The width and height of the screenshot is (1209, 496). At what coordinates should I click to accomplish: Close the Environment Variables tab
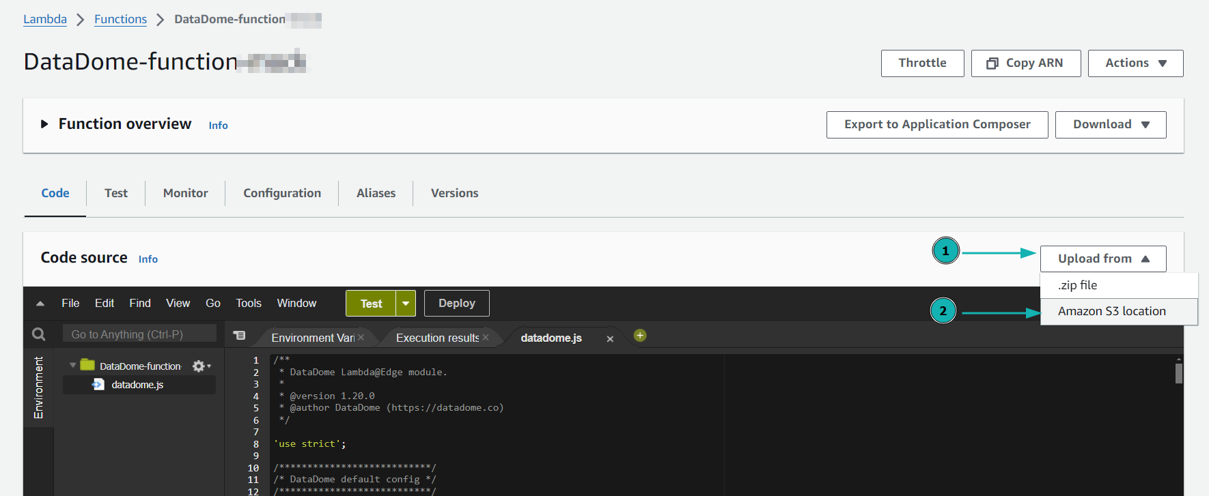(x=361, y=338)
